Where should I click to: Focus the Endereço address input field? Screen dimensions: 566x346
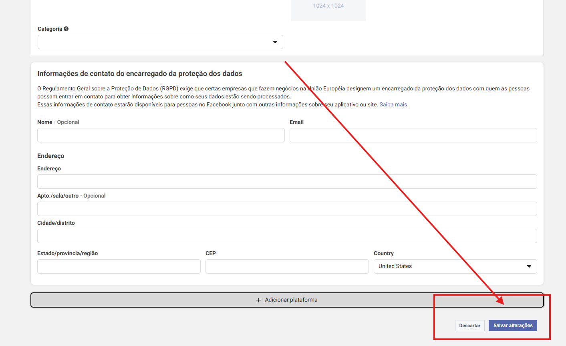tap(287, 182)
